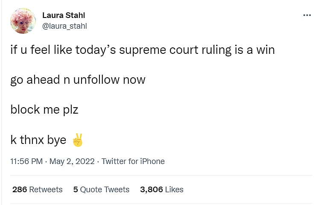This screenshot has width=321, height=205.
Task: Open the @laura_stahl handle link
Action: click(x=64, y=26)
